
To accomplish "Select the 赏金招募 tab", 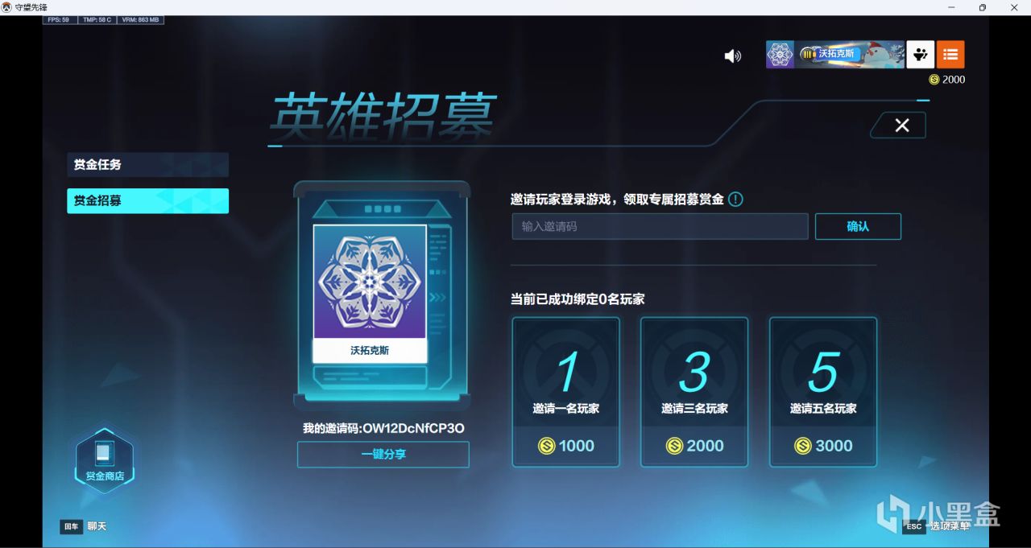I will tap(147, 200).
